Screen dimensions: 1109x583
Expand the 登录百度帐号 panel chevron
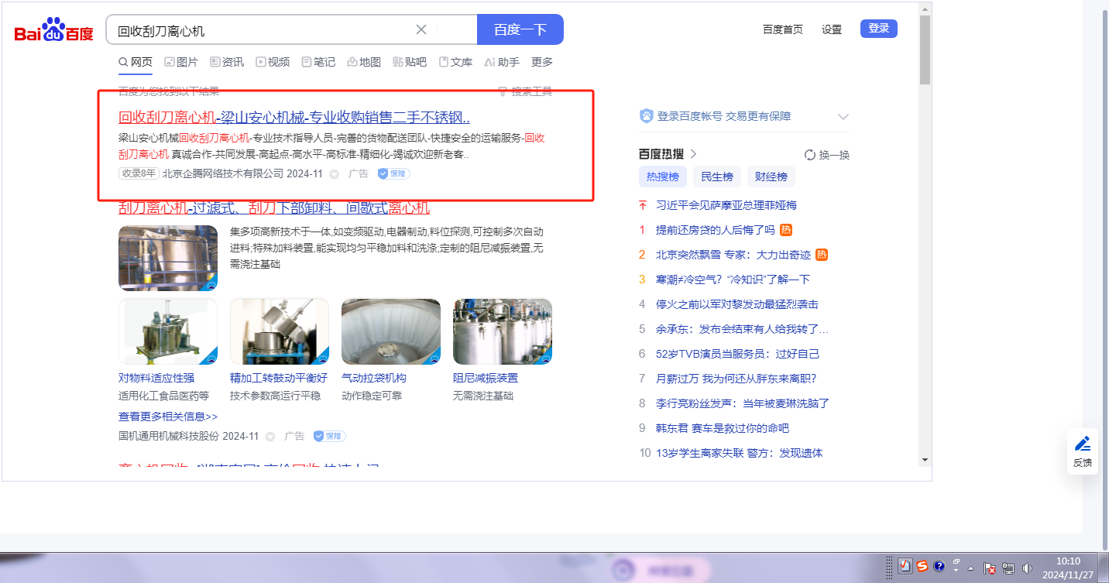pos(843,117)
